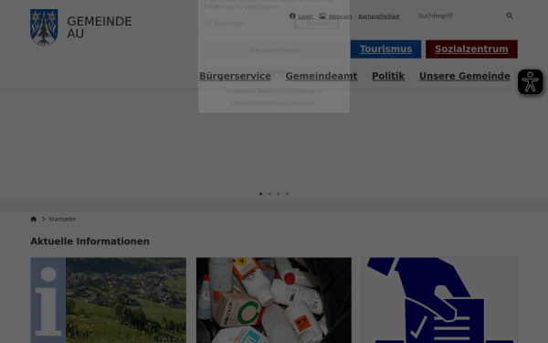Click the user icon beside Login

click(292, 16)
